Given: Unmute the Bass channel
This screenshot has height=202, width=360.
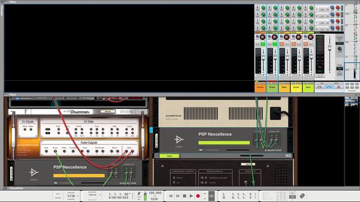Looking at the screenshot, I should [281, 44].
